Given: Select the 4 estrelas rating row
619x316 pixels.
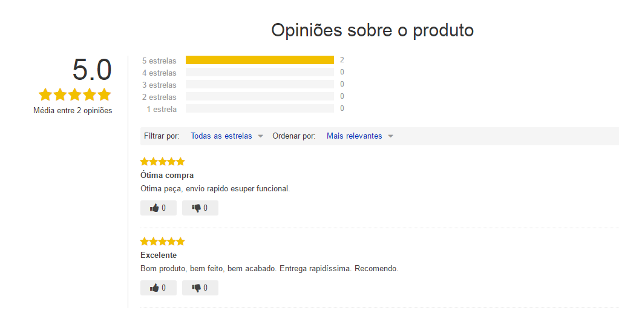Looking at the screenshot, I should pyautogui.click(x=243, y=72).
